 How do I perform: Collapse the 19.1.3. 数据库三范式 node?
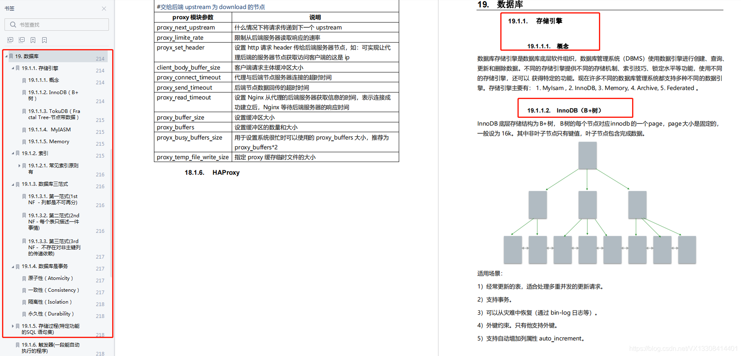[13, 184]
